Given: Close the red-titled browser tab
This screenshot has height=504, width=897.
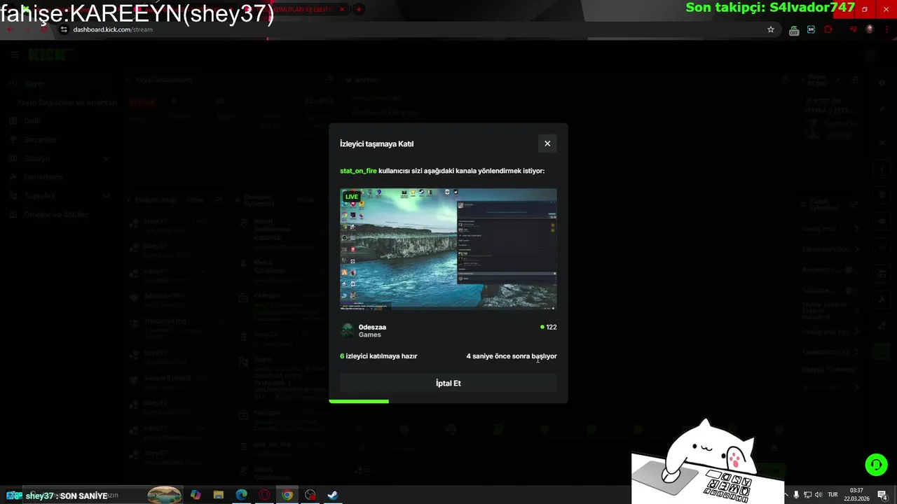Looking at the screenshot, I should (x=342, y=9).
